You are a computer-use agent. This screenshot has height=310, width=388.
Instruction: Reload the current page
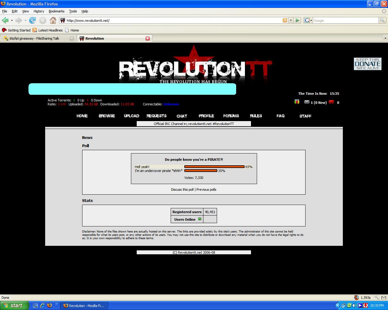coord(32,20)
